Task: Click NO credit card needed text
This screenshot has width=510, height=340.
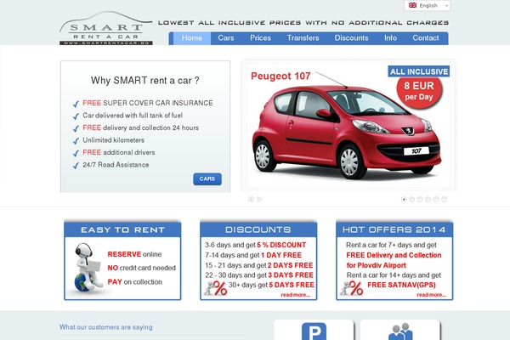Action: click(141, 268)
